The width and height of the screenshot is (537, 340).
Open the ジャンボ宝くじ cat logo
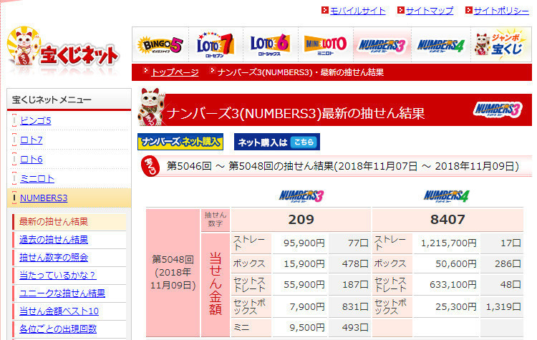click(x=500, y=45)
